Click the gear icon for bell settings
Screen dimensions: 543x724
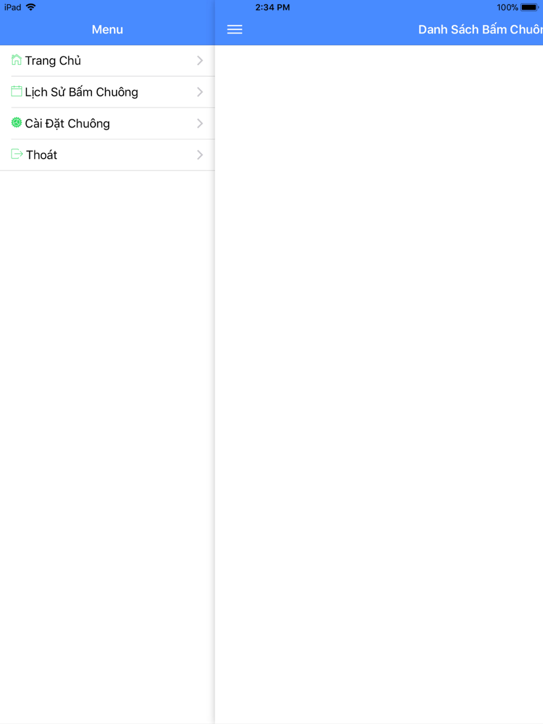pyautogui.click(x=16, y=123)
